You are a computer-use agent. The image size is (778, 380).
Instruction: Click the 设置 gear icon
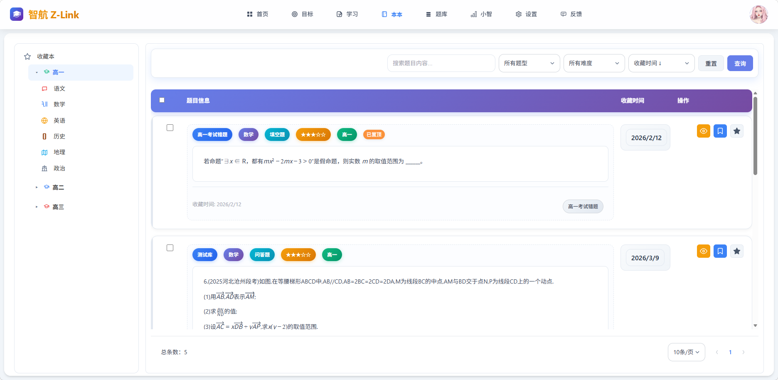click(519, 14)
